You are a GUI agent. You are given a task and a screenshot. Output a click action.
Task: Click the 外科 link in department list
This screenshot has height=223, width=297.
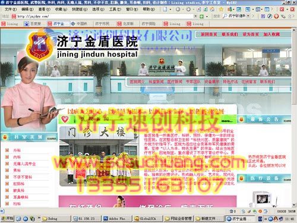(17, 150)
